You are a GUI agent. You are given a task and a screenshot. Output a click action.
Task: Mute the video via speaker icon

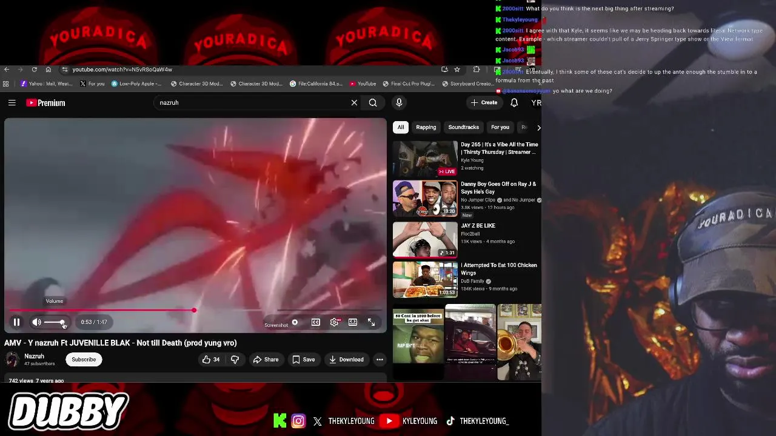[36, 322]
